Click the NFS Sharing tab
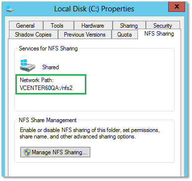The image size is (192, 181). 159,34
